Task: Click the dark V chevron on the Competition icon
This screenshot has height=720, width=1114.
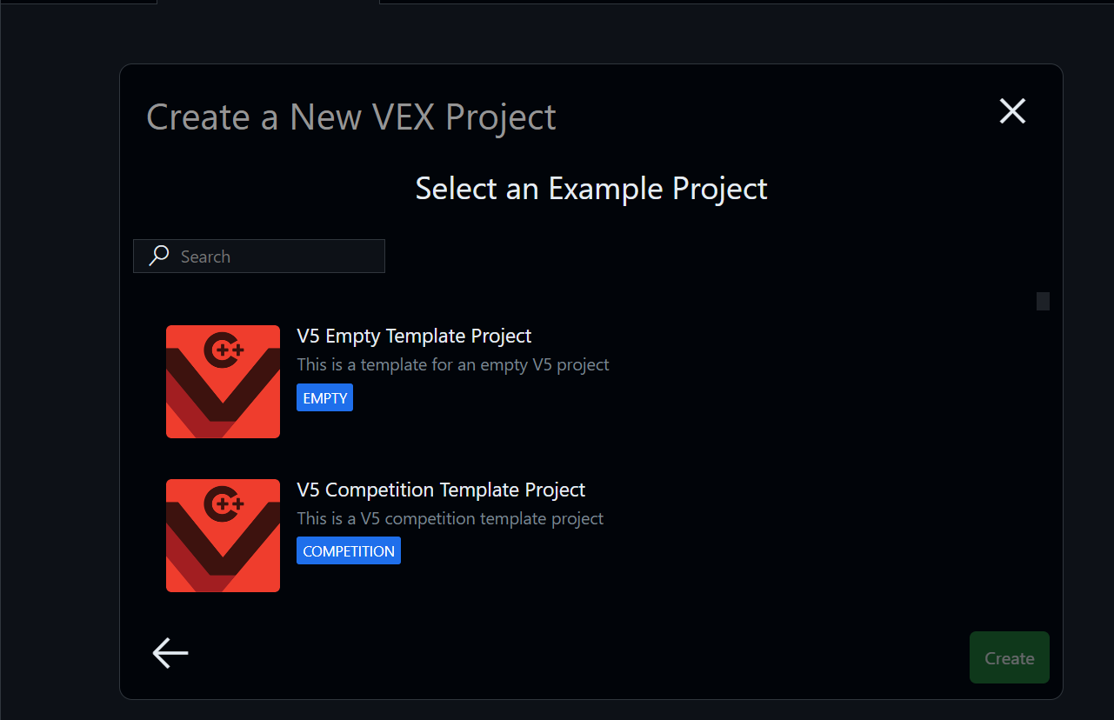Action: 223,544
